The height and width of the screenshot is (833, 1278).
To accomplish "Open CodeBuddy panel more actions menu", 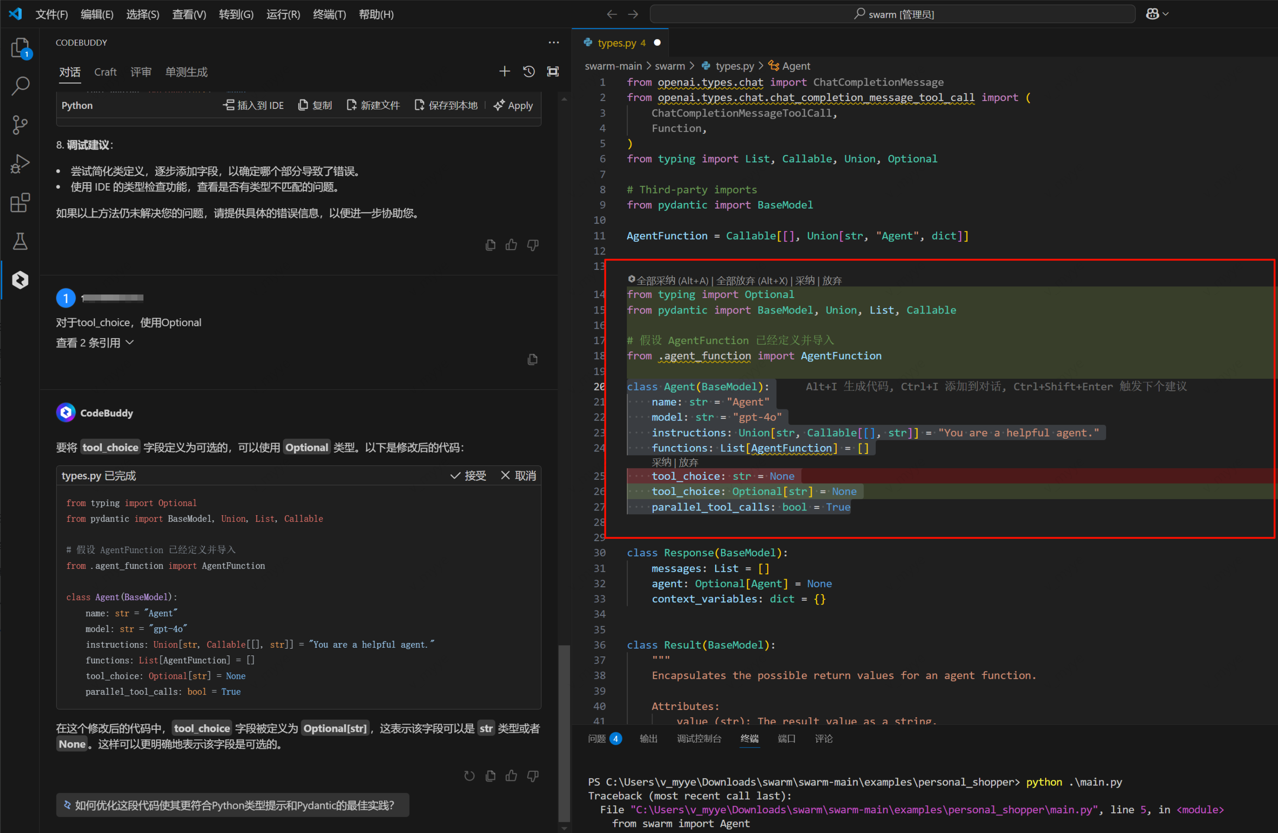I will point(553,42).
